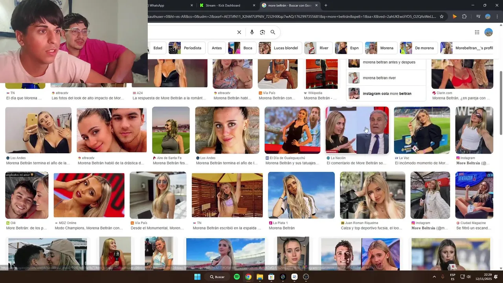Open Spotify from the taskbar

tap(237, 277)
